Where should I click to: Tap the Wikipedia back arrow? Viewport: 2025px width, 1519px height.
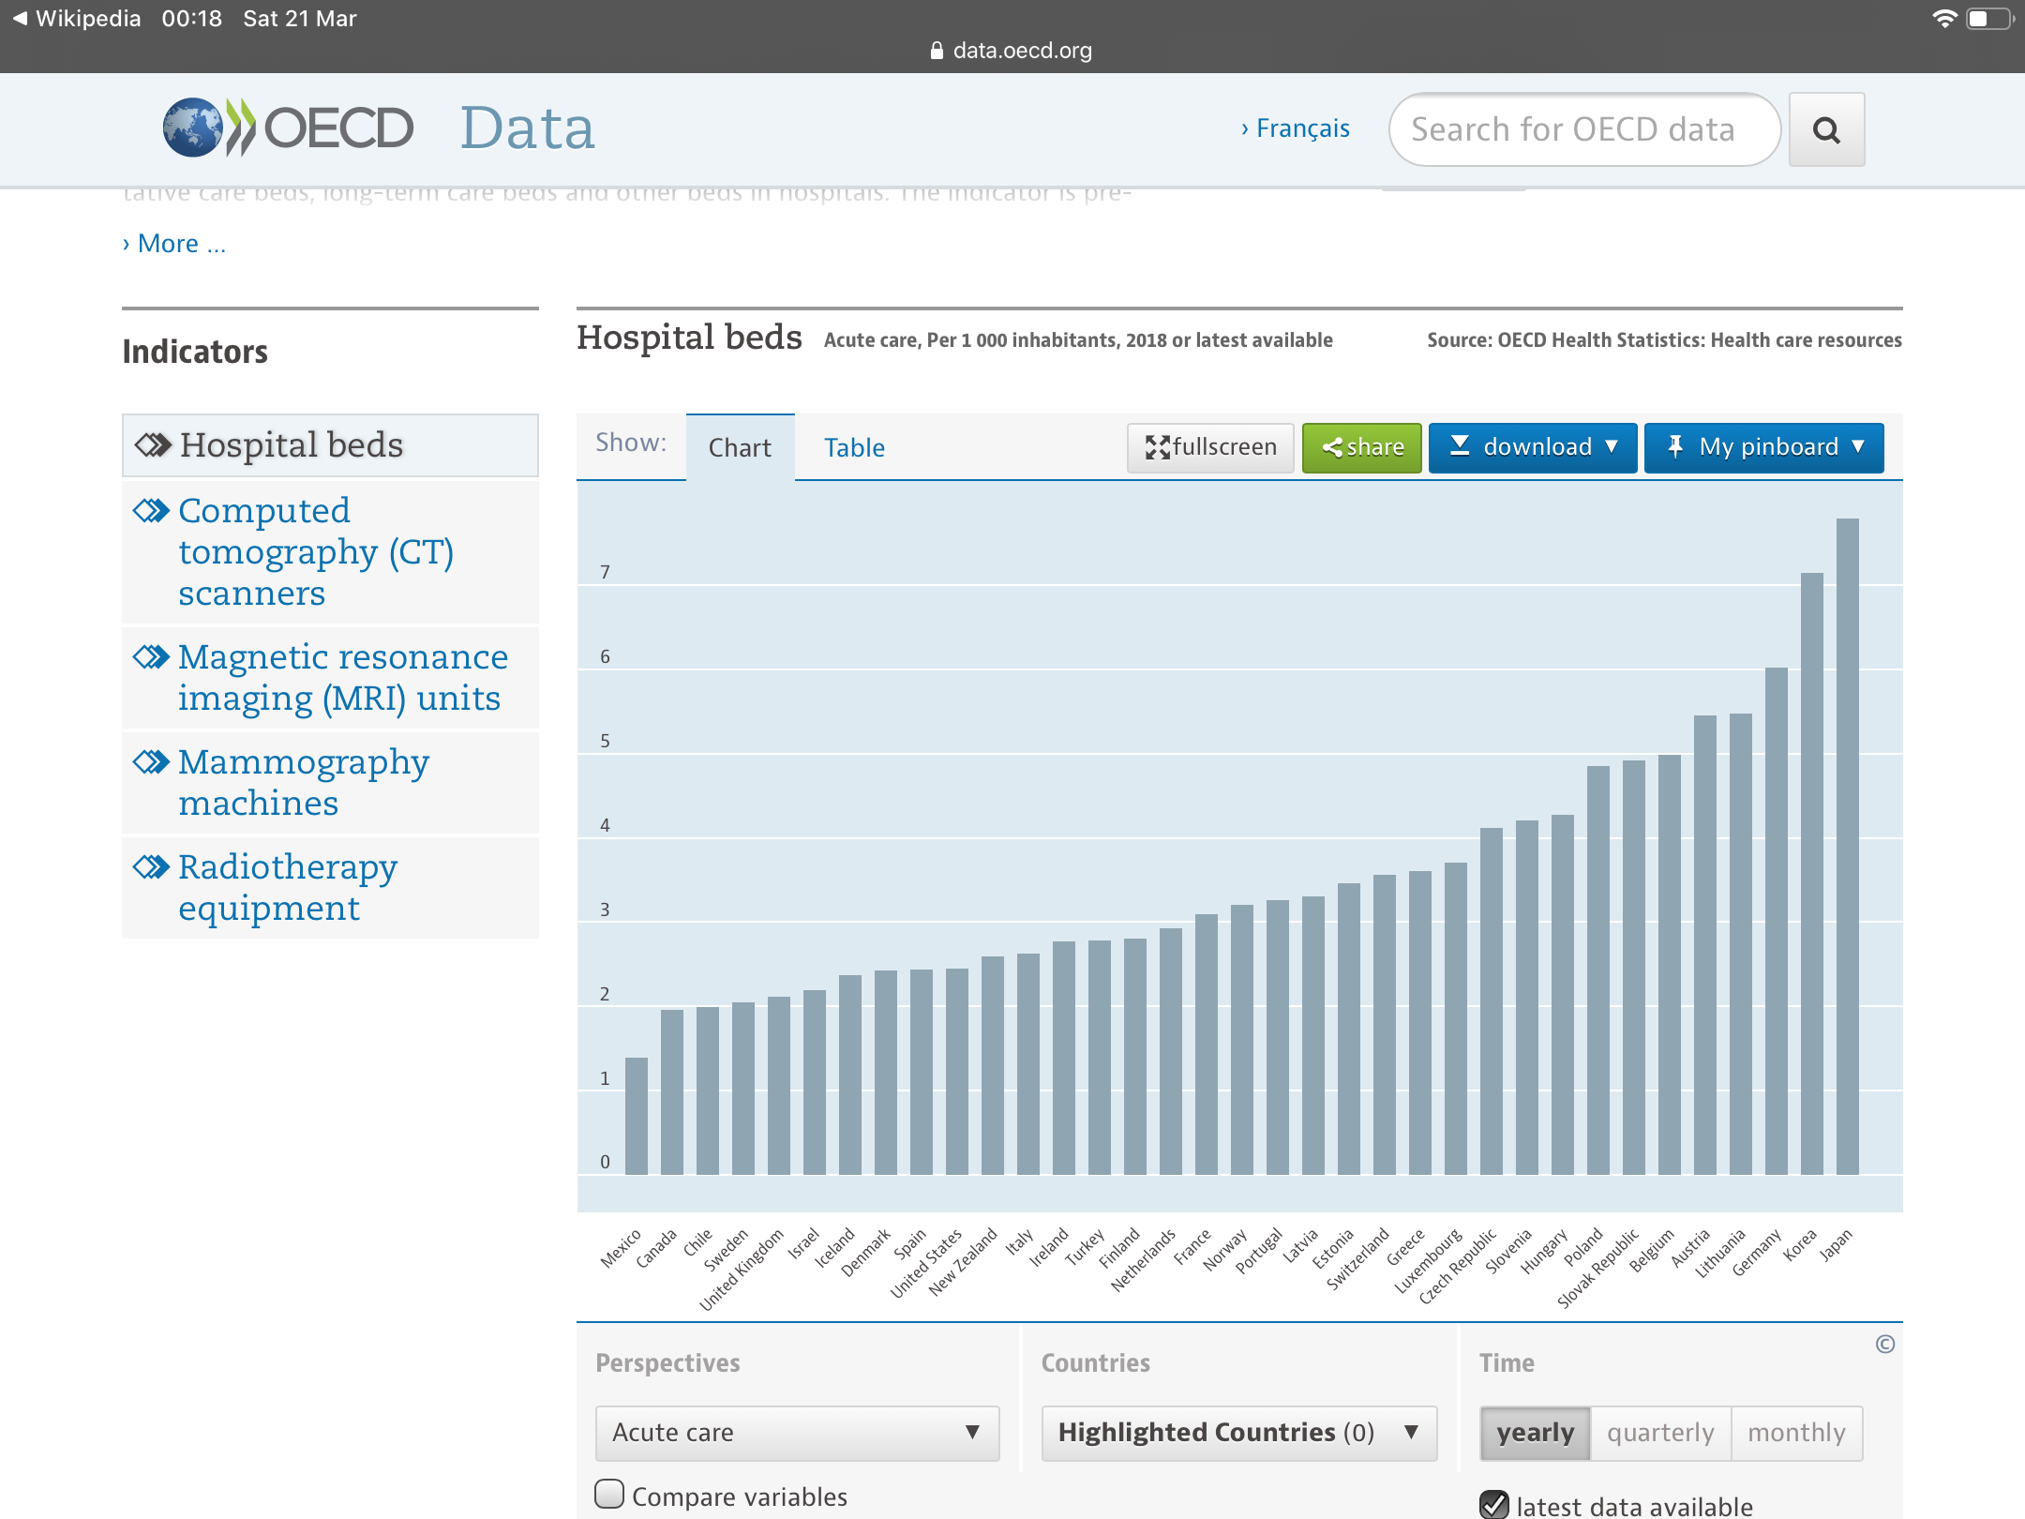click(x=19, y=18)
